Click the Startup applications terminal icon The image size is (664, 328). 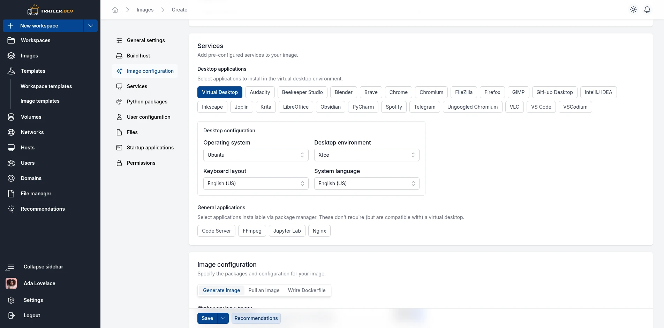(119, 148)
